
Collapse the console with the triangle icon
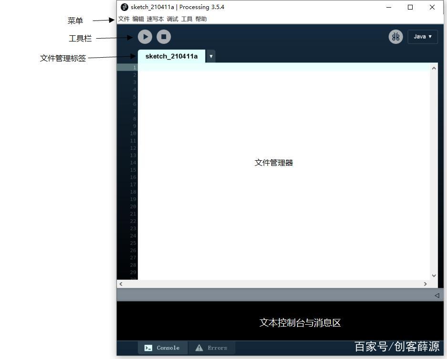[437, 296]
